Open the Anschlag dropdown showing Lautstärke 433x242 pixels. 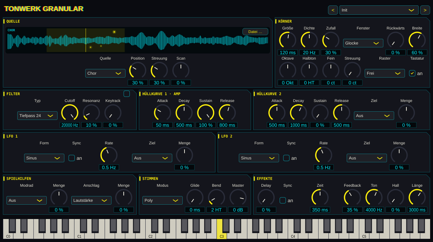click(91, 200)
